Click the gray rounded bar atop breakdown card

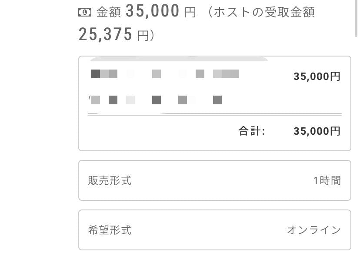coord(179,59)
